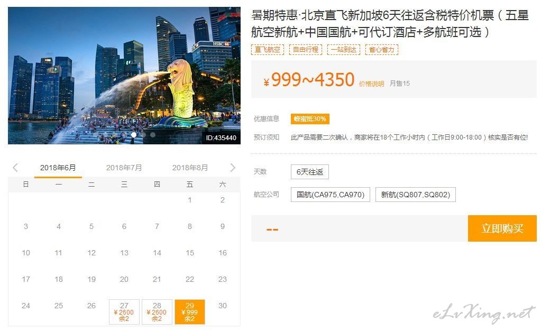This screenshot has width=541, height=331.
Task: Click calendar date 18
Action: 59,279
